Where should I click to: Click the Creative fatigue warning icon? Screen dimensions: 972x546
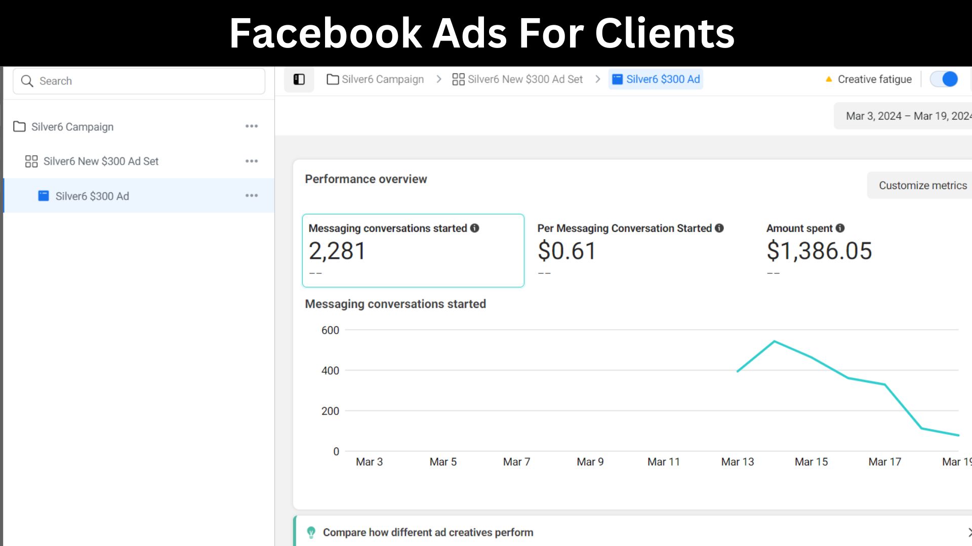(829, 79)
